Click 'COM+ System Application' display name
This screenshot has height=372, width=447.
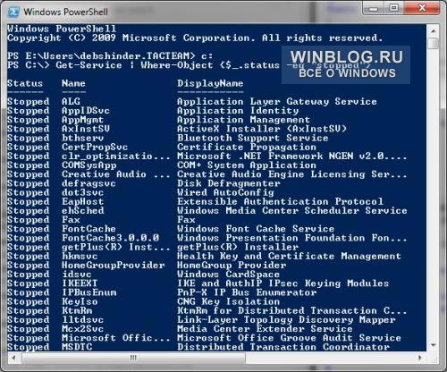(x=247, y=165)
